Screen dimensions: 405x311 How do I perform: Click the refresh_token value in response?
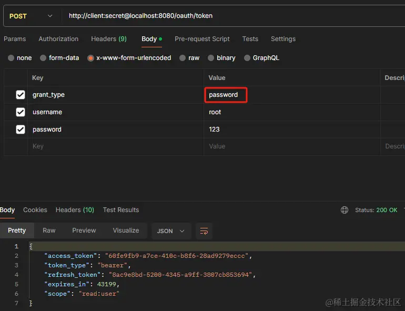pos(180,275)
